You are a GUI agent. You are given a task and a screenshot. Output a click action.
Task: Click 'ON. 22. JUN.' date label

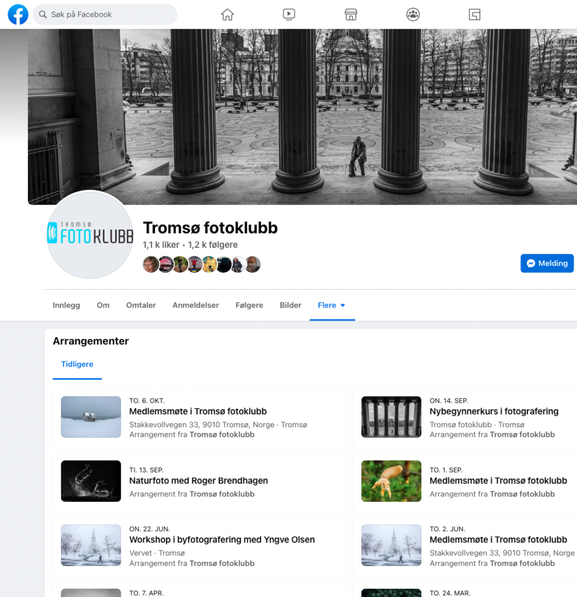[150, 529]
